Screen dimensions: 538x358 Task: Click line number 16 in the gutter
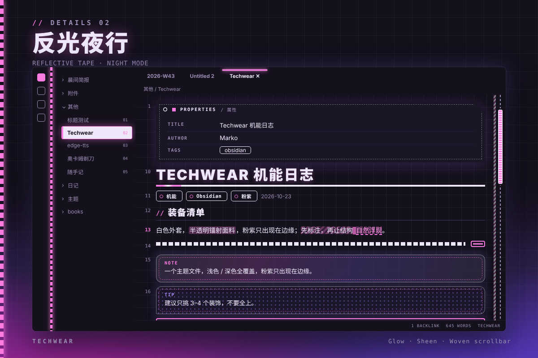148,291
